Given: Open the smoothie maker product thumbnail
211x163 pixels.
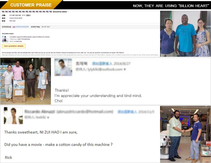Looking at the screenshot, I should pyautogui.click(x=5, y=39).
